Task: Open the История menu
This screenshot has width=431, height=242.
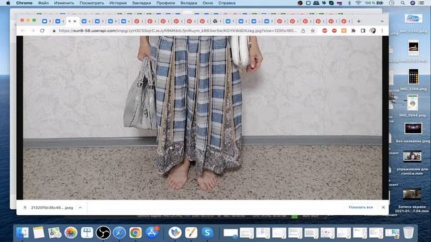Action: tap(118, 3)
